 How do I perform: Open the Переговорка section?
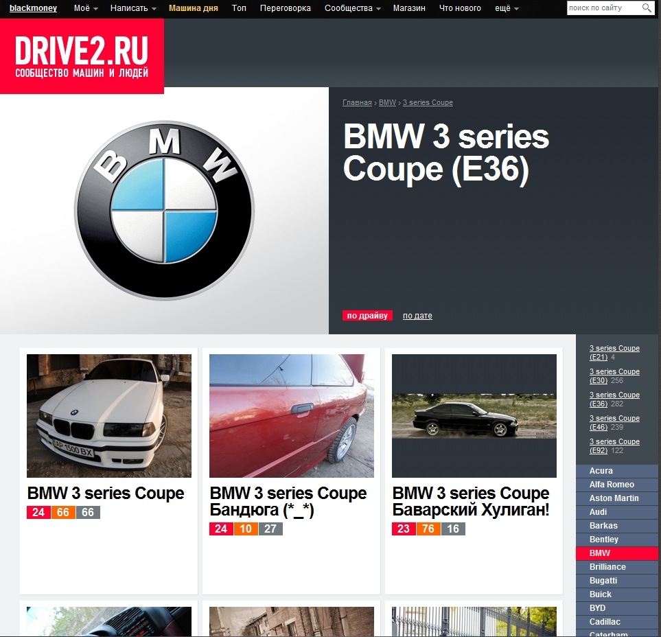pyautogui.click(x=286, y=8)
